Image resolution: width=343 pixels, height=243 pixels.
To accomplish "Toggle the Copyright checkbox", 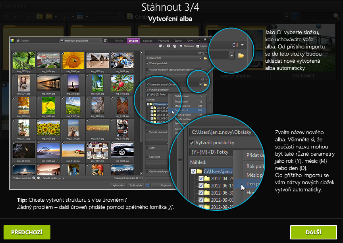I will pyautogui.click(x=147, y=157).
